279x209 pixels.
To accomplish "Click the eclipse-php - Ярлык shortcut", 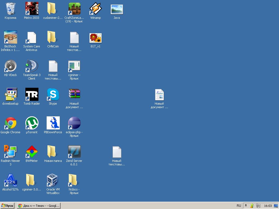I will pos(74,123).
